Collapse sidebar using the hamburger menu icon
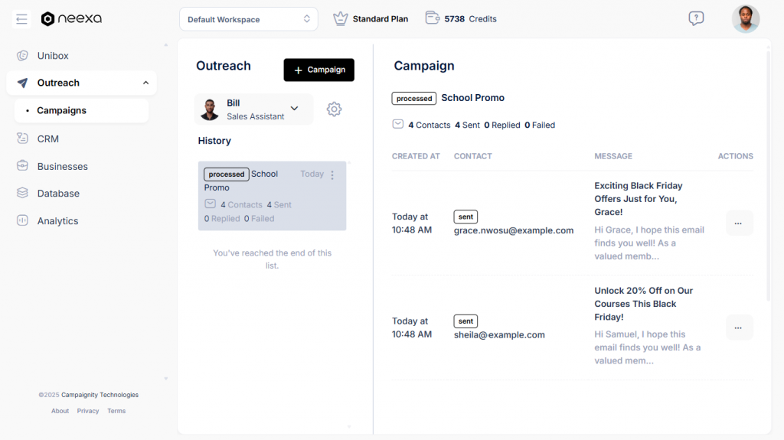Screen dimensions: 784x440 21,19
